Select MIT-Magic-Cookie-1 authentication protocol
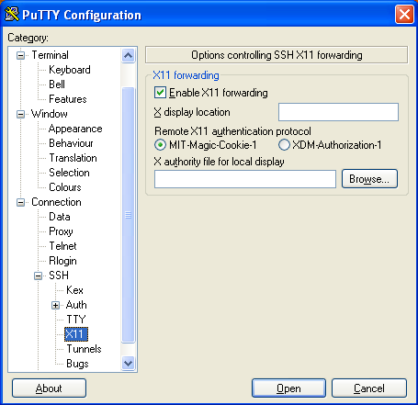 point(160,145)
